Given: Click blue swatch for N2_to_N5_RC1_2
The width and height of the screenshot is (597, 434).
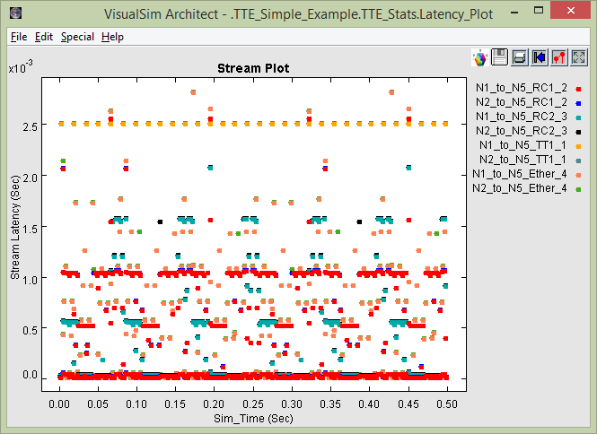Looking at the screenshot, I should [579, 102].
